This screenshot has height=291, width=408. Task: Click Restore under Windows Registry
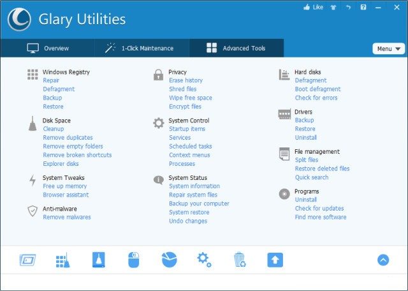[x=54, y=107]
